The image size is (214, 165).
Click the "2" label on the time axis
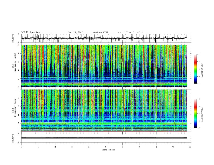55,147
